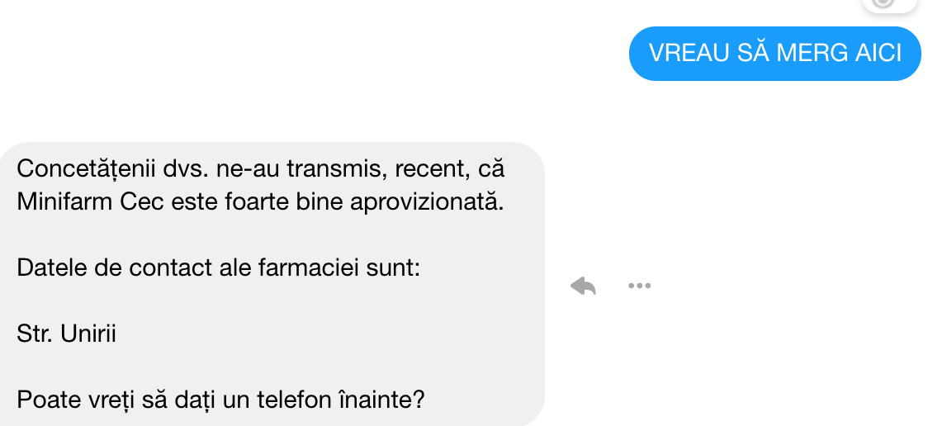Click the line asking to phone beforehand
The image size is (928, 426).
tap(220, 401)
